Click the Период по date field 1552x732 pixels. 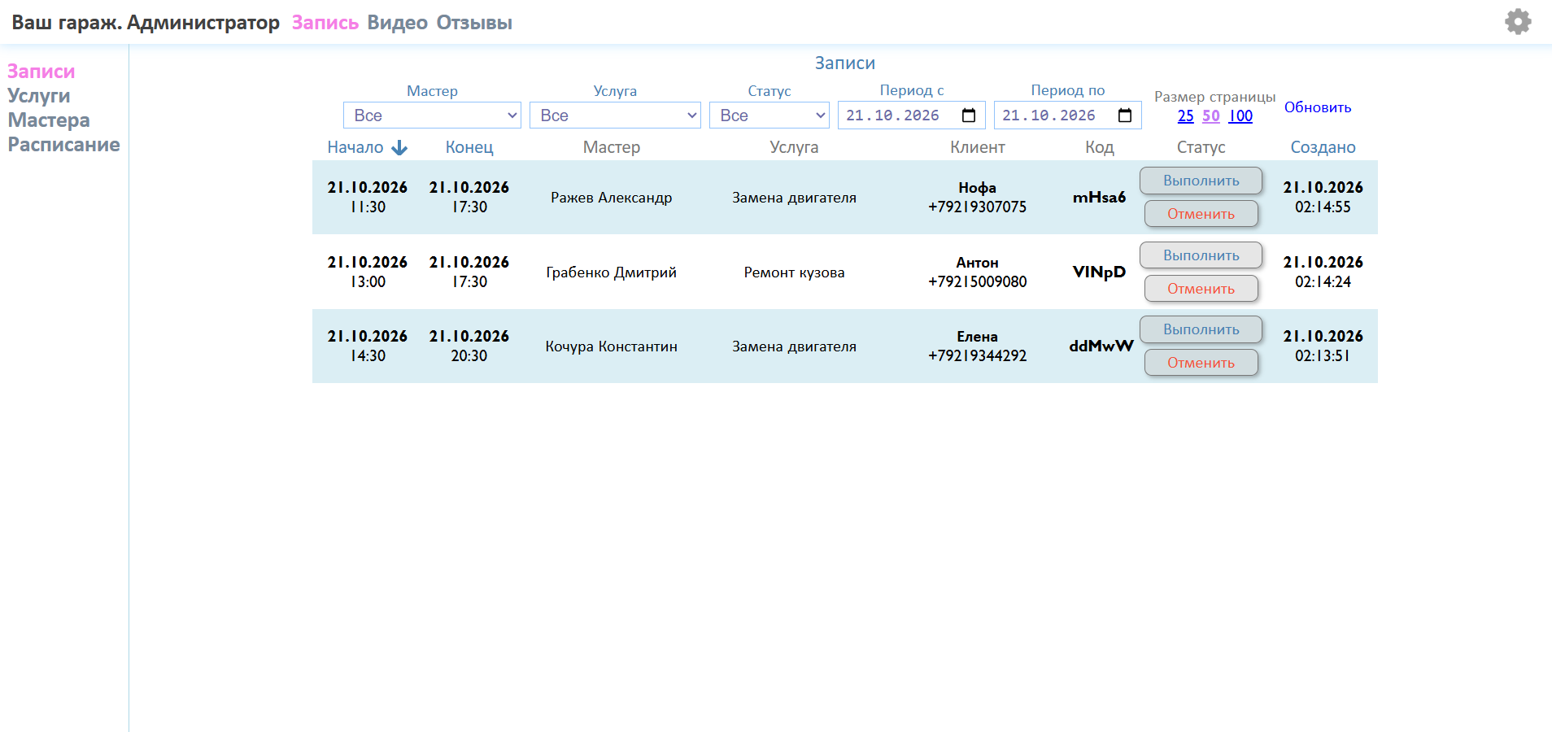coord(1067,115)
